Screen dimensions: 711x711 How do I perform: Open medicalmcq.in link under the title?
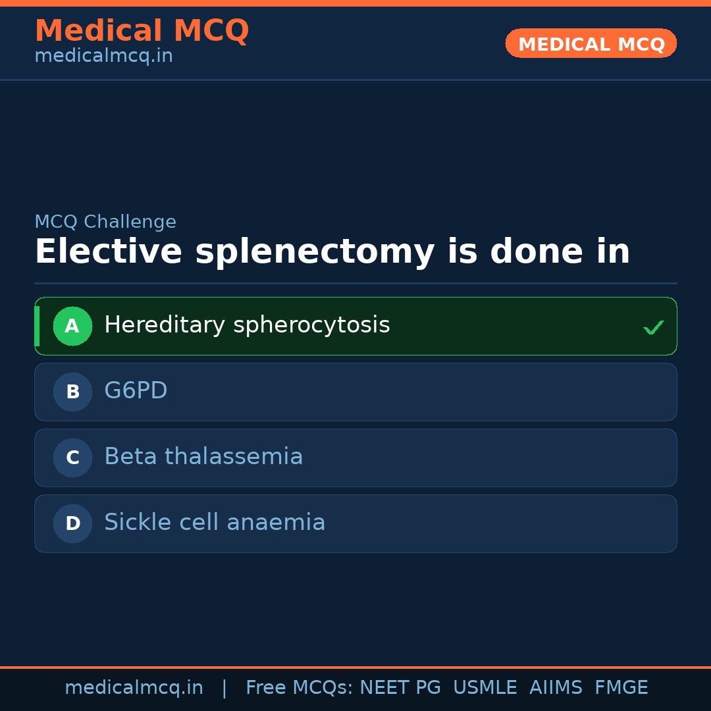103,56
